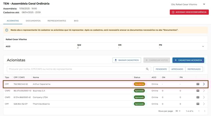Click the greeting Olá, Rafael Cesar Vitorino

pyautogui.click(x=184, y=4)
